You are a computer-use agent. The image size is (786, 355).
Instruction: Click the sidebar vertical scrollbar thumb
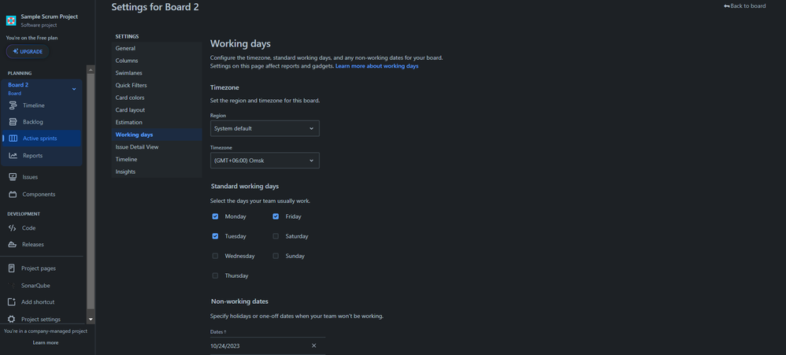click(x=91, y=191)
